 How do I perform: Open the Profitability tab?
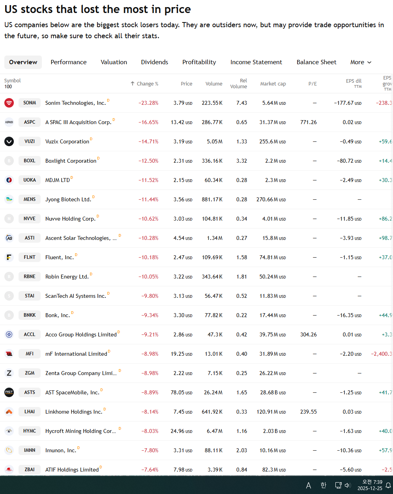[x=199, y=62]
